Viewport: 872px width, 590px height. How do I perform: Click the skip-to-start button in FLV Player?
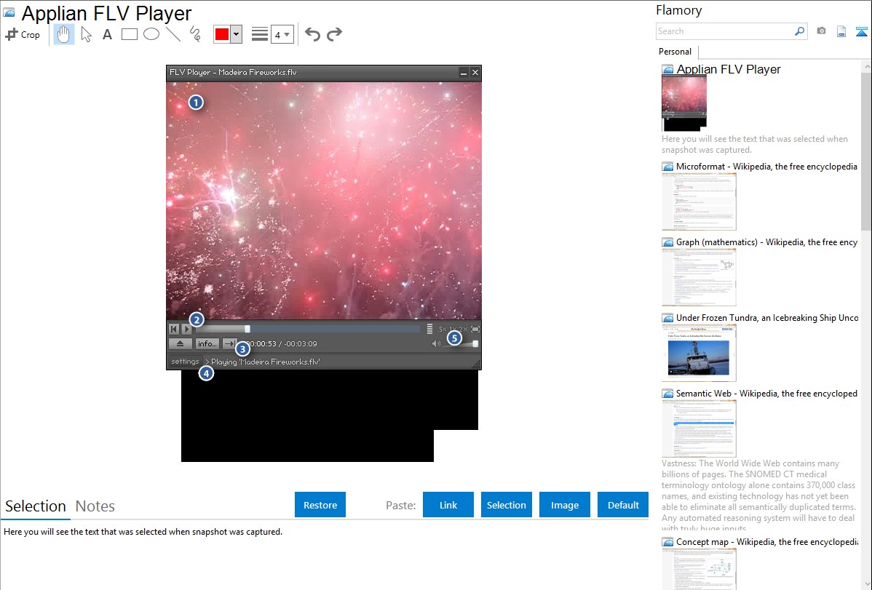pos(174,330)
